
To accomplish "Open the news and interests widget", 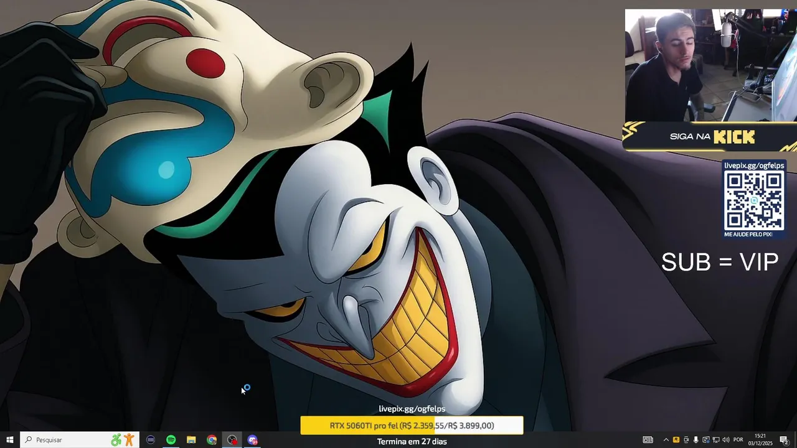I will pos(648,440).
